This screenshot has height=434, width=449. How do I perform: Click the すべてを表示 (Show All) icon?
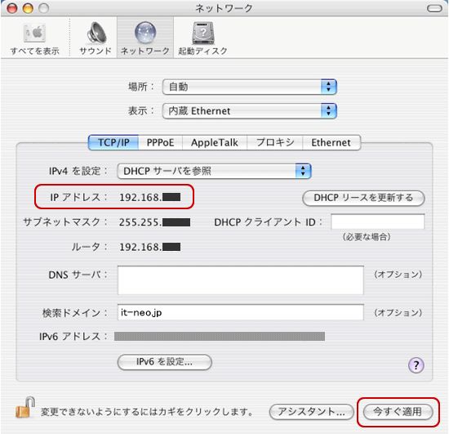click(x=34, y=34)
